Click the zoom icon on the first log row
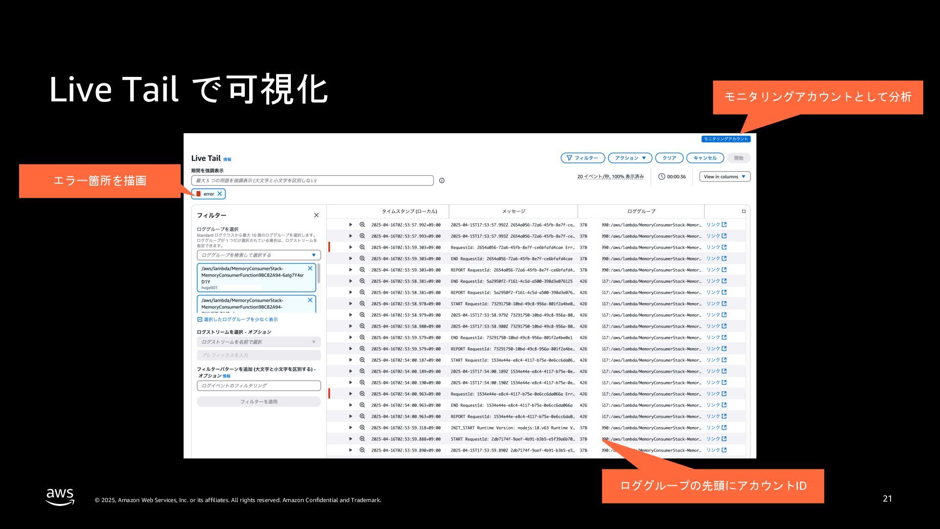 pyautogui.click(x=362, y=225)
